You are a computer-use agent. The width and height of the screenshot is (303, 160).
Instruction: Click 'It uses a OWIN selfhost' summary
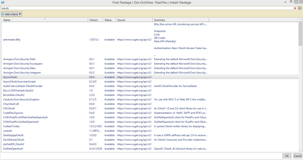click(181, 135)
